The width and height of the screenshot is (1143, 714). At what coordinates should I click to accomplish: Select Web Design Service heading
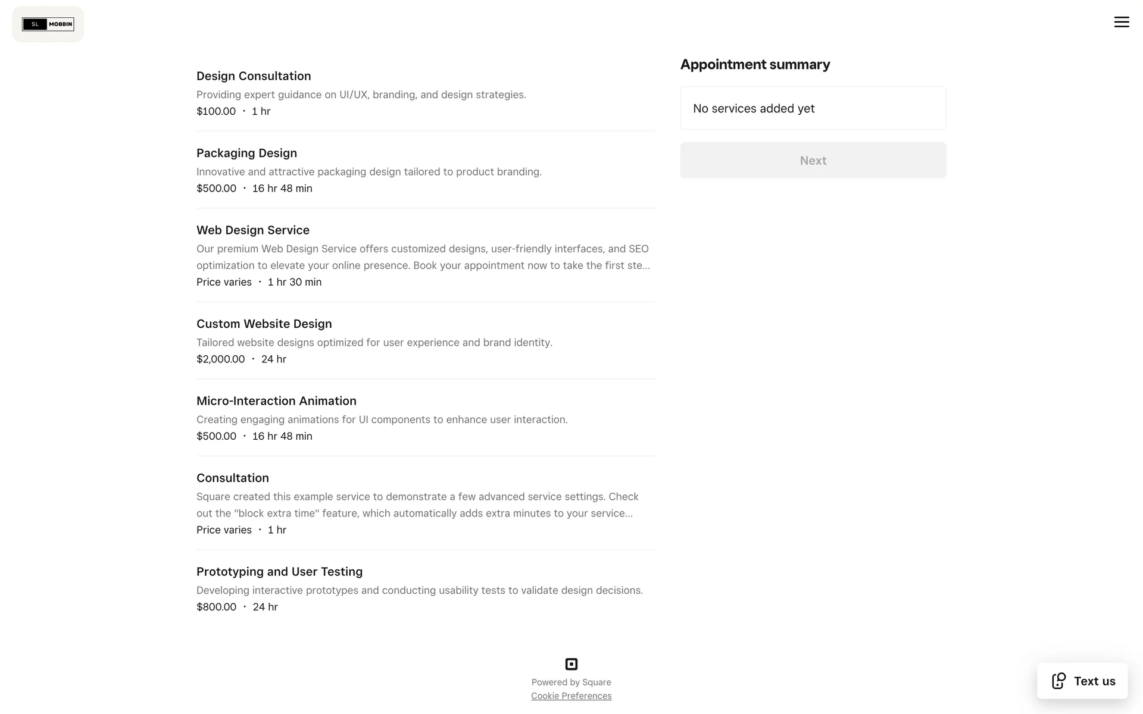click(x=253, y=230)
